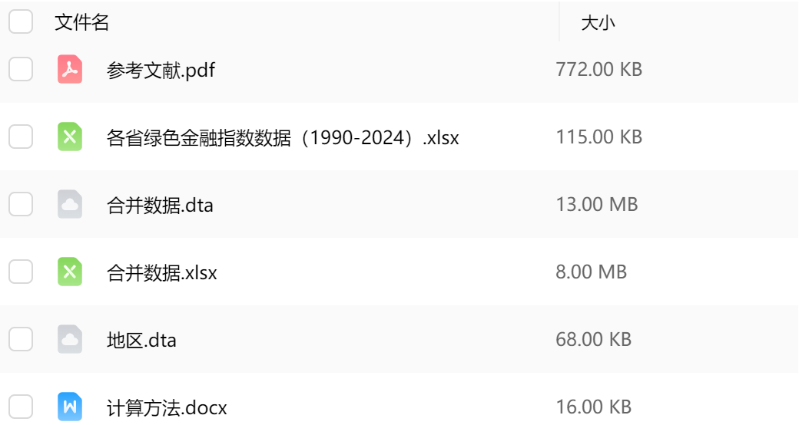Click the Word icon for 计算方法.docx
The image size is (799, 425).
[70, 407]
